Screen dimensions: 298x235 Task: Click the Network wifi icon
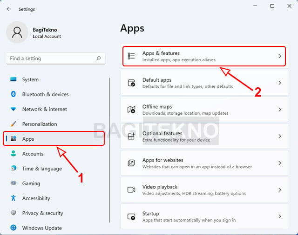[14, 109]
